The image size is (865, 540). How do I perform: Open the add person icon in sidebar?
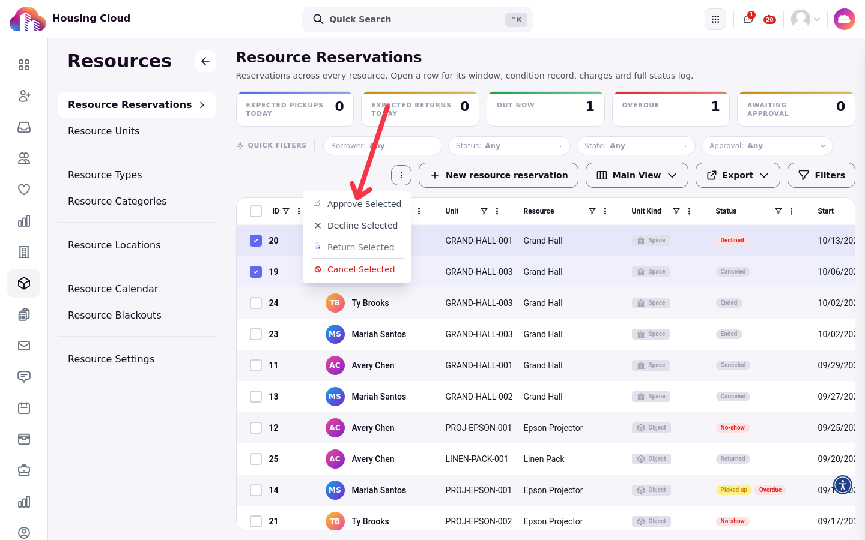24,96
